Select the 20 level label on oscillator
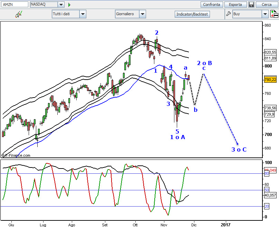 [x=267, y=206]
